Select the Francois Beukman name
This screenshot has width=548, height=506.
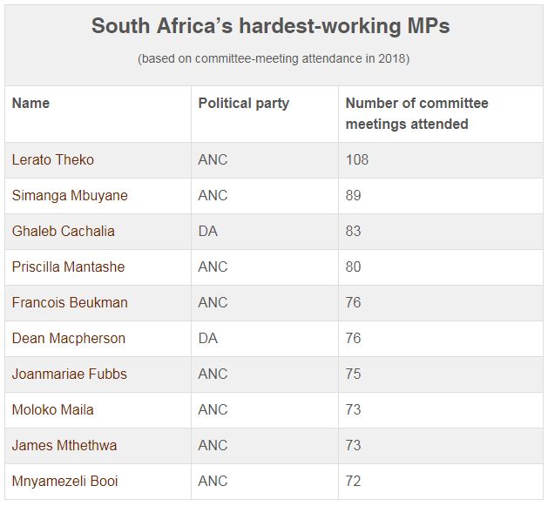(70, 302)
